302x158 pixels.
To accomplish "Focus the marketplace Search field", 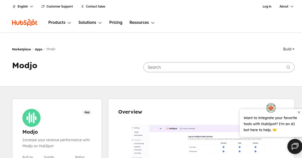I will 219,67.
